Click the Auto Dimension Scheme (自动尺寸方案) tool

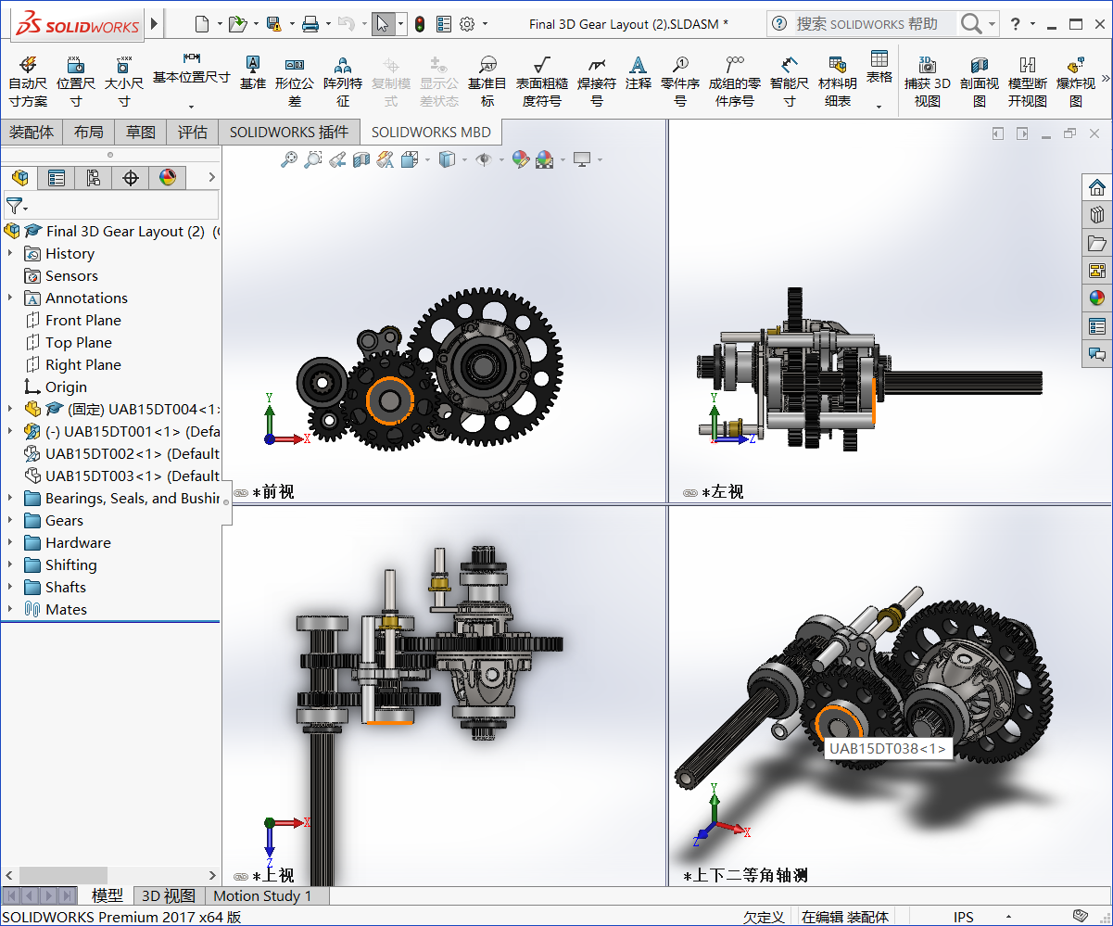click(x=28, y=81)
